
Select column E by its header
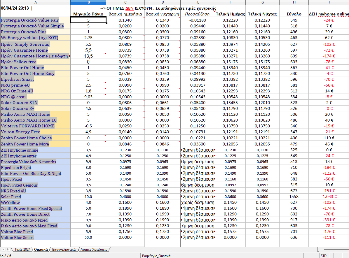click(x=198, y=2)
